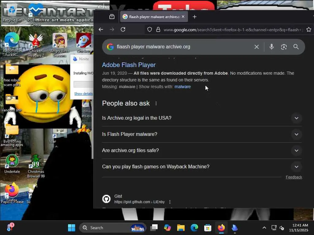Click Show details in Ninite window

point(83,94)
